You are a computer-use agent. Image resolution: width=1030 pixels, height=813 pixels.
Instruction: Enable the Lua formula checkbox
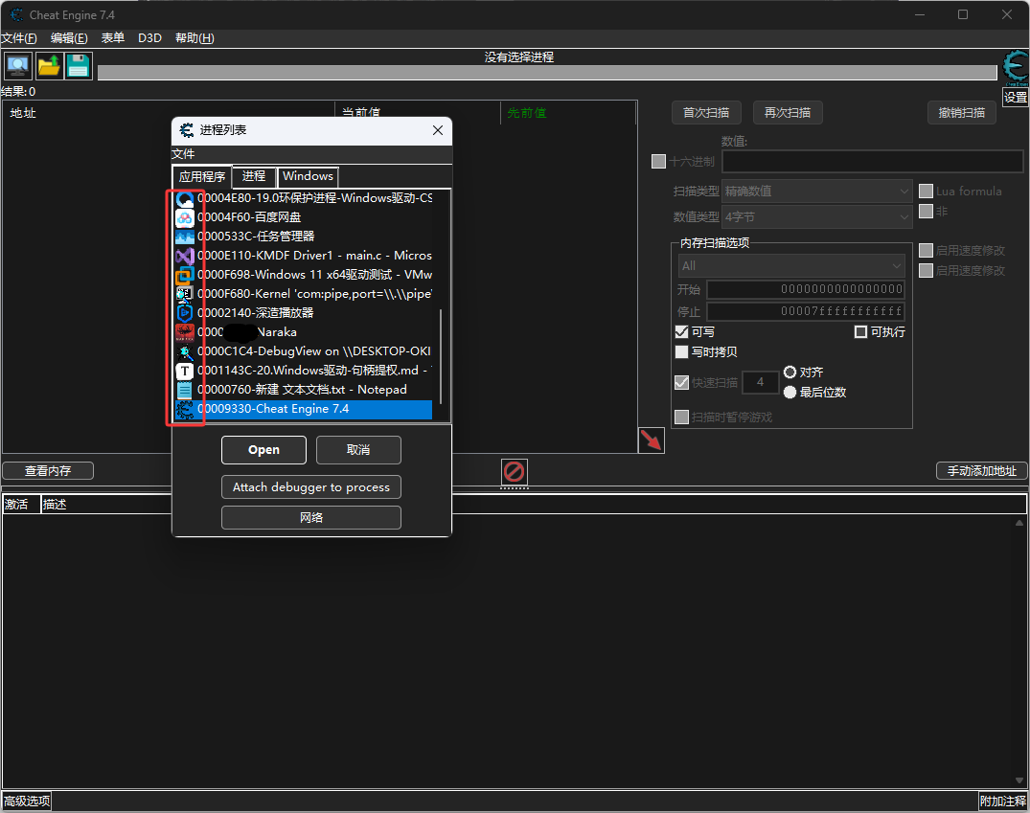[x=926, y=192]
